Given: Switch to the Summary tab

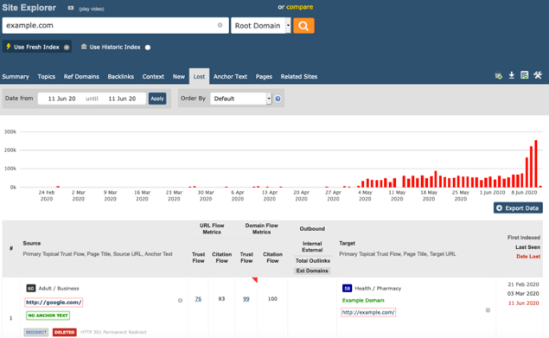Looking at the screenshot, I should point(16,76).
